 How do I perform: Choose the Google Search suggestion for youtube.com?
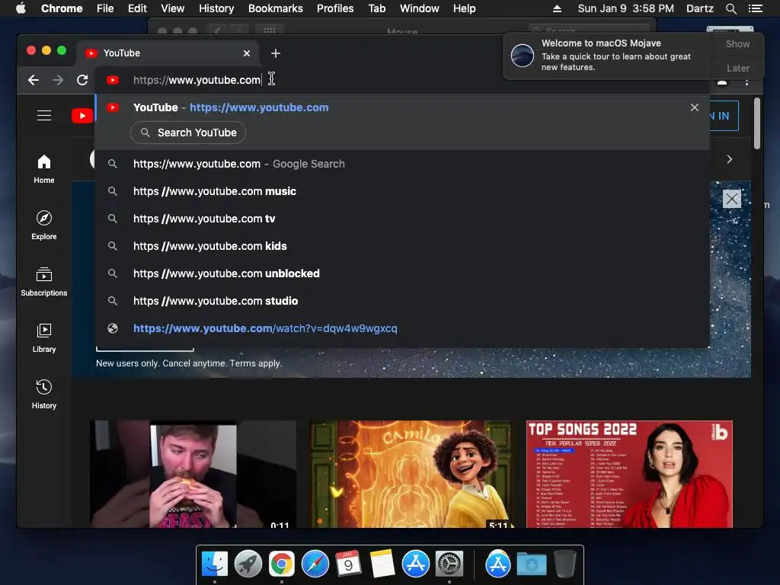402,164
